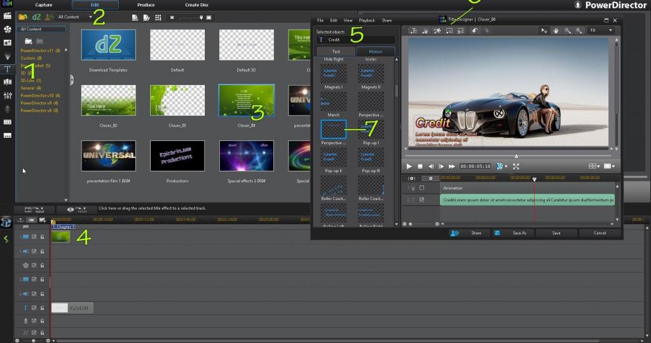
Task: Toggle effect track enable checkbox
Action: [x=34, y=266]
